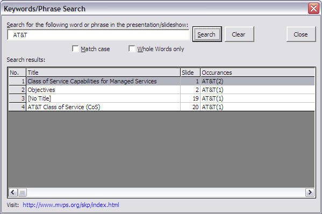Click the Search button
This screenshot has height=214, width=322.
click(207, 34)
